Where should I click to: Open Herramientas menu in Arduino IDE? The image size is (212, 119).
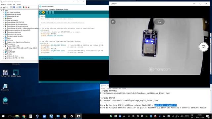pyautogui.click(x=59, y=9)
